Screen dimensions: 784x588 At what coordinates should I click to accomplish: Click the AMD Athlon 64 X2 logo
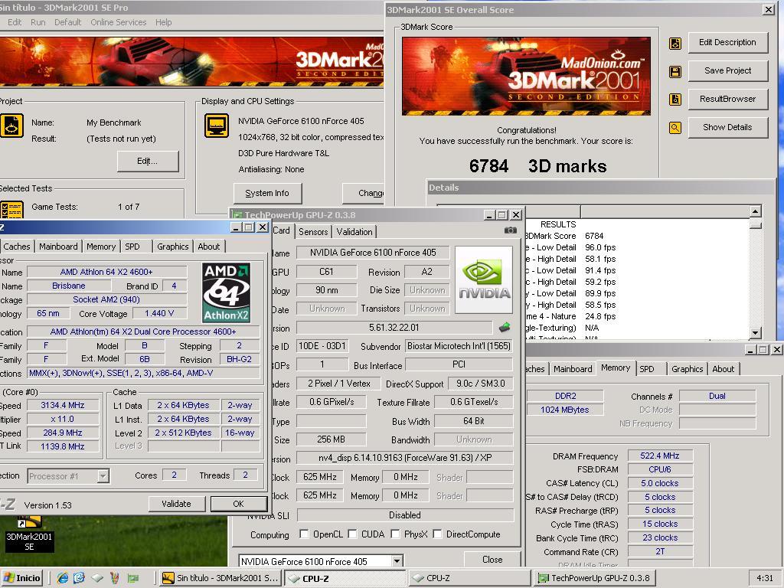point(226,292)
